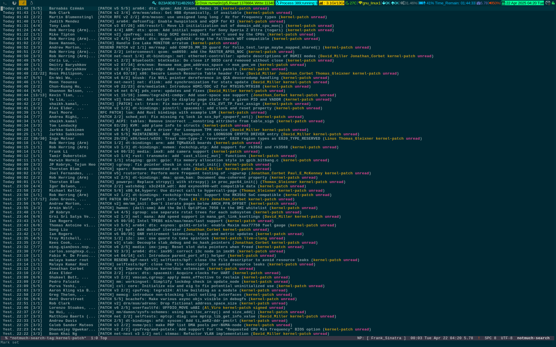Click UTF-8 encoding in the mode line

pos(506,338)
